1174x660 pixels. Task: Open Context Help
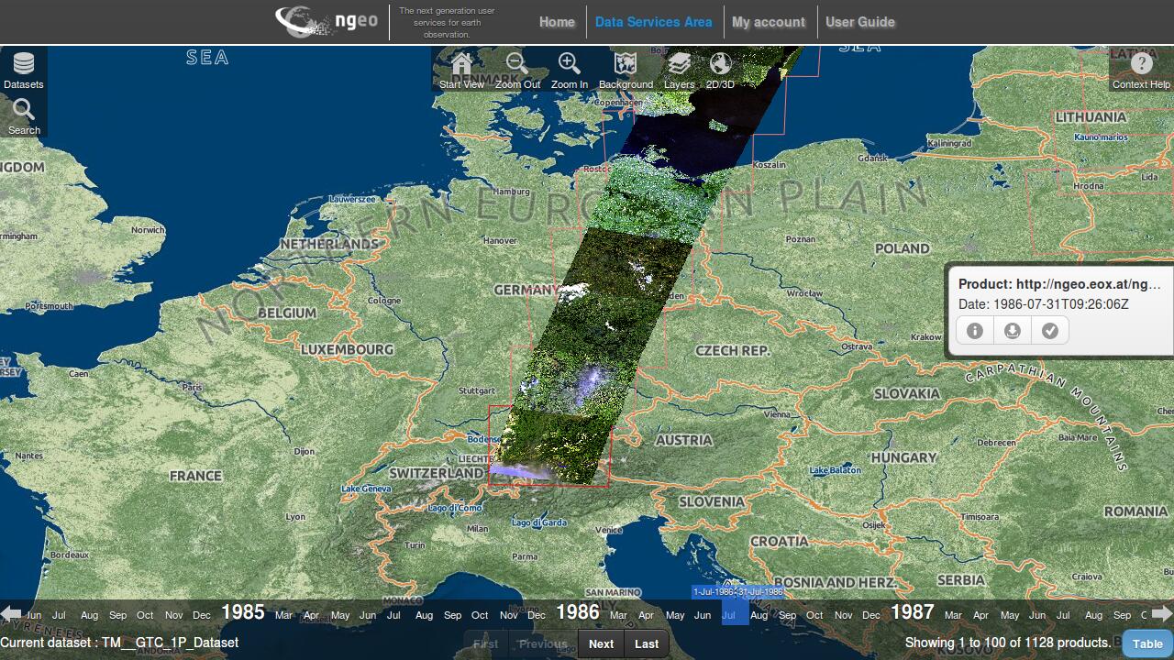tap(1141, 70)
